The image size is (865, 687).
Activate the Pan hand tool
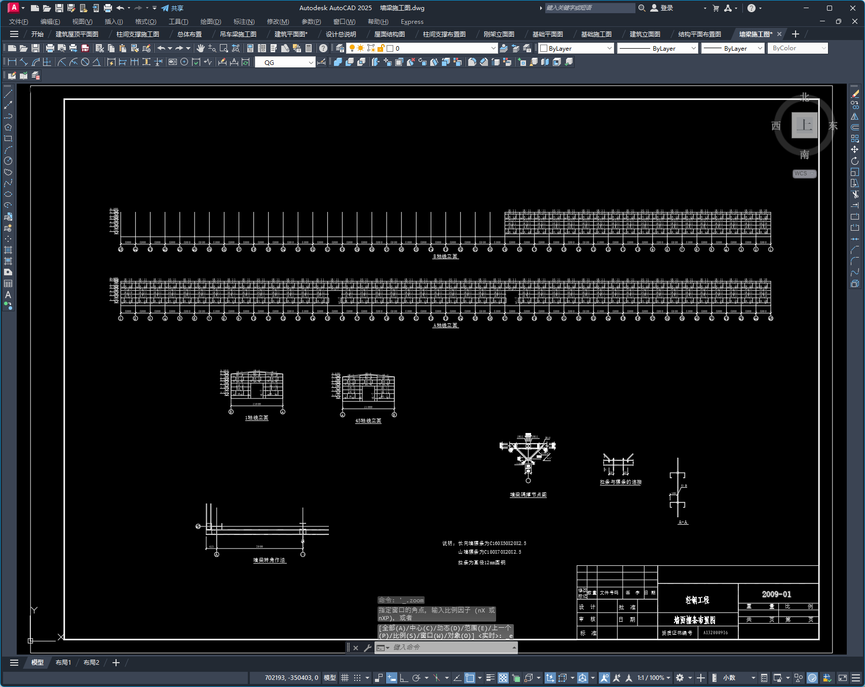(x=201, y=48)
